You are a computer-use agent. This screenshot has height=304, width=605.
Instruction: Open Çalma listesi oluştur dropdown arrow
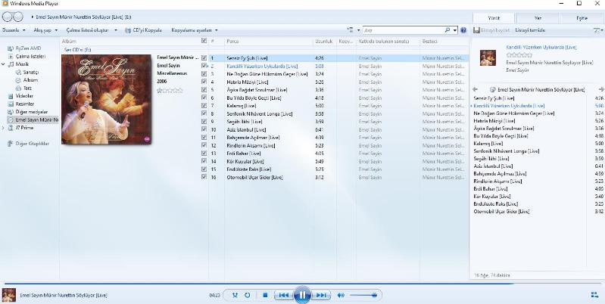coord(116,30)
